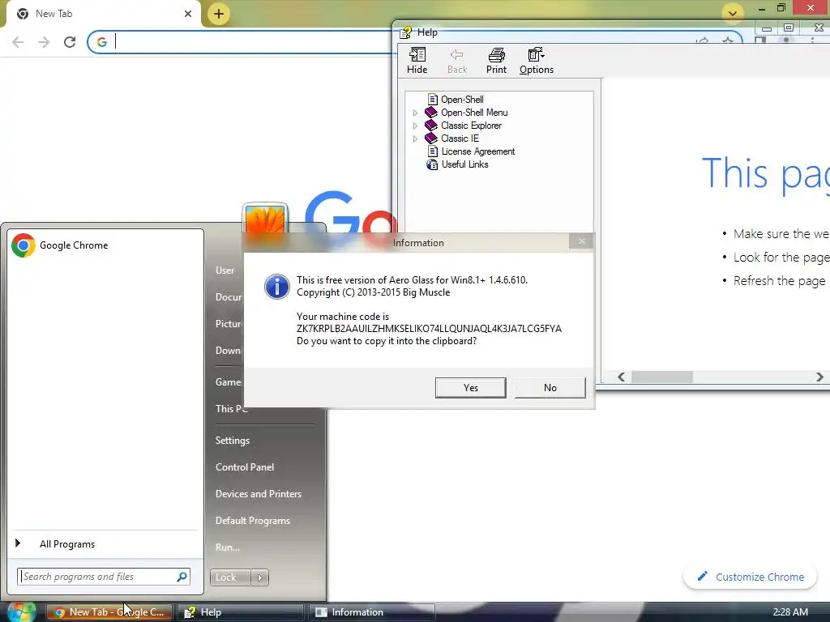Close the New Tab tab in Chrome
830x622 pixels.
pos(188,14)
